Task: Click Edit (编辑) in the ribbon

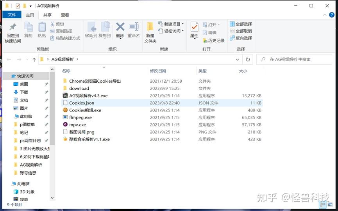Action: pyautogui.click(x=209, y=33)
